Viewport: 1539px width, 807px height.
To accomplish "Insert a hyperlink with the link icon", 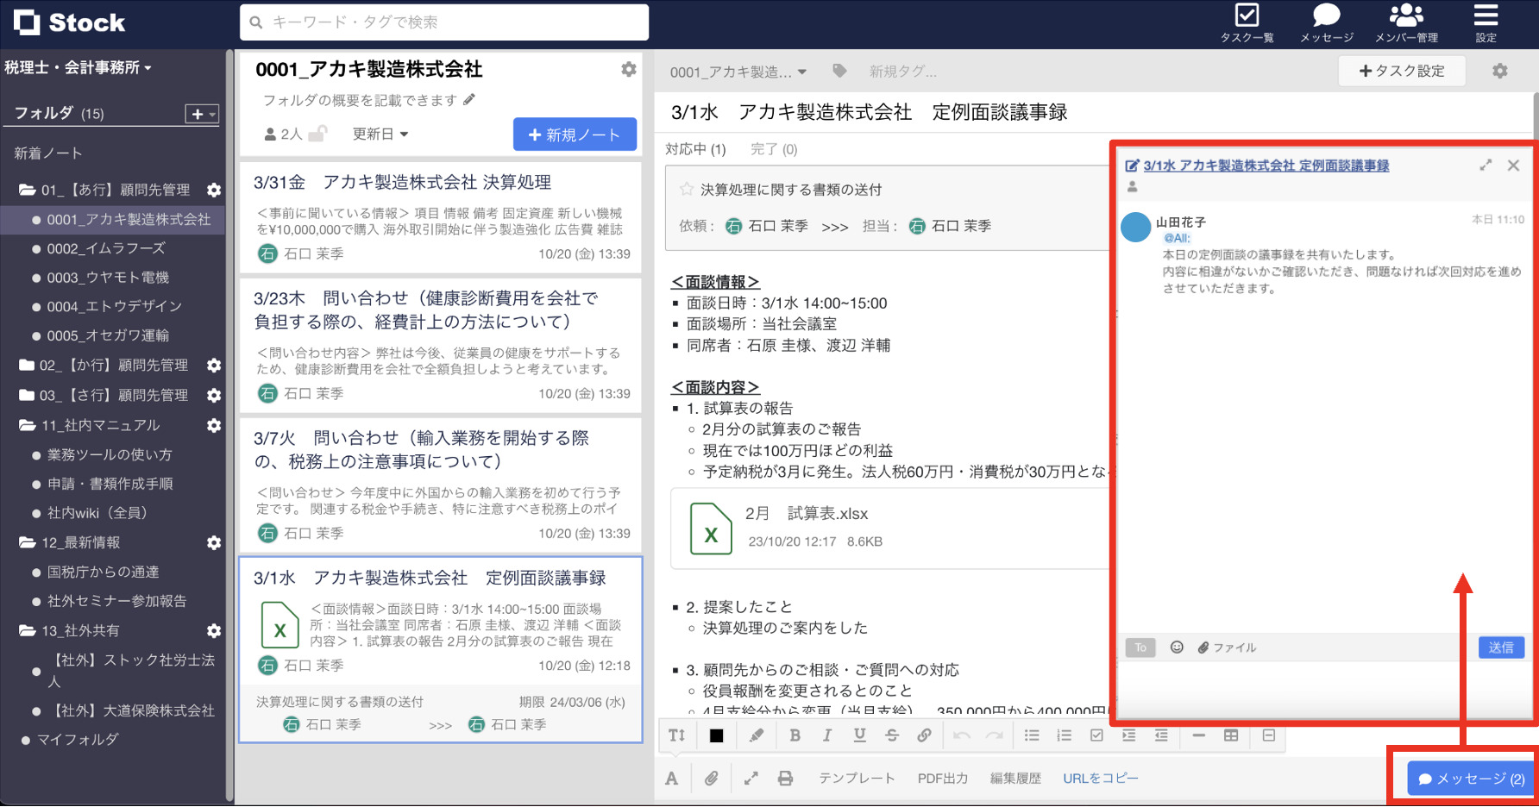I will tap(925, 735).
